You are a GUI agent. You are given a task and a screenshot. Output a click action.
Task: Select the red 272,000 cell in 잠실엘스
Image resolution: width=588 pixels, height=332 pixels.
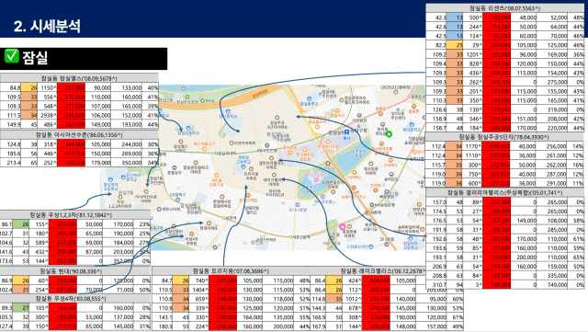72,107
